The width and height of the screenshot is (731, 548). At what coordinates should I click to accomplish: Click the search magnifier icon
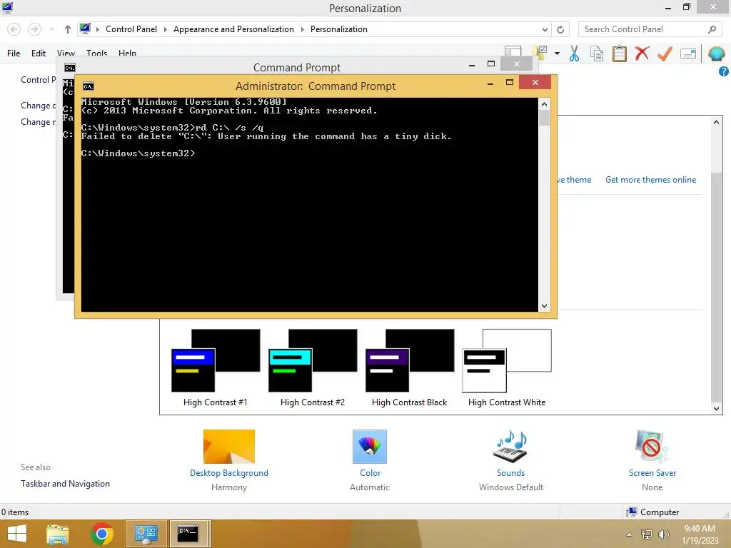[x=712, y=29]
